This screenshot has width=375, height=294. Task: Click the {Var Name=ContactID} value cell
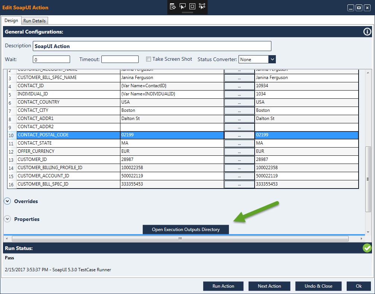click(x=172, y=86)
